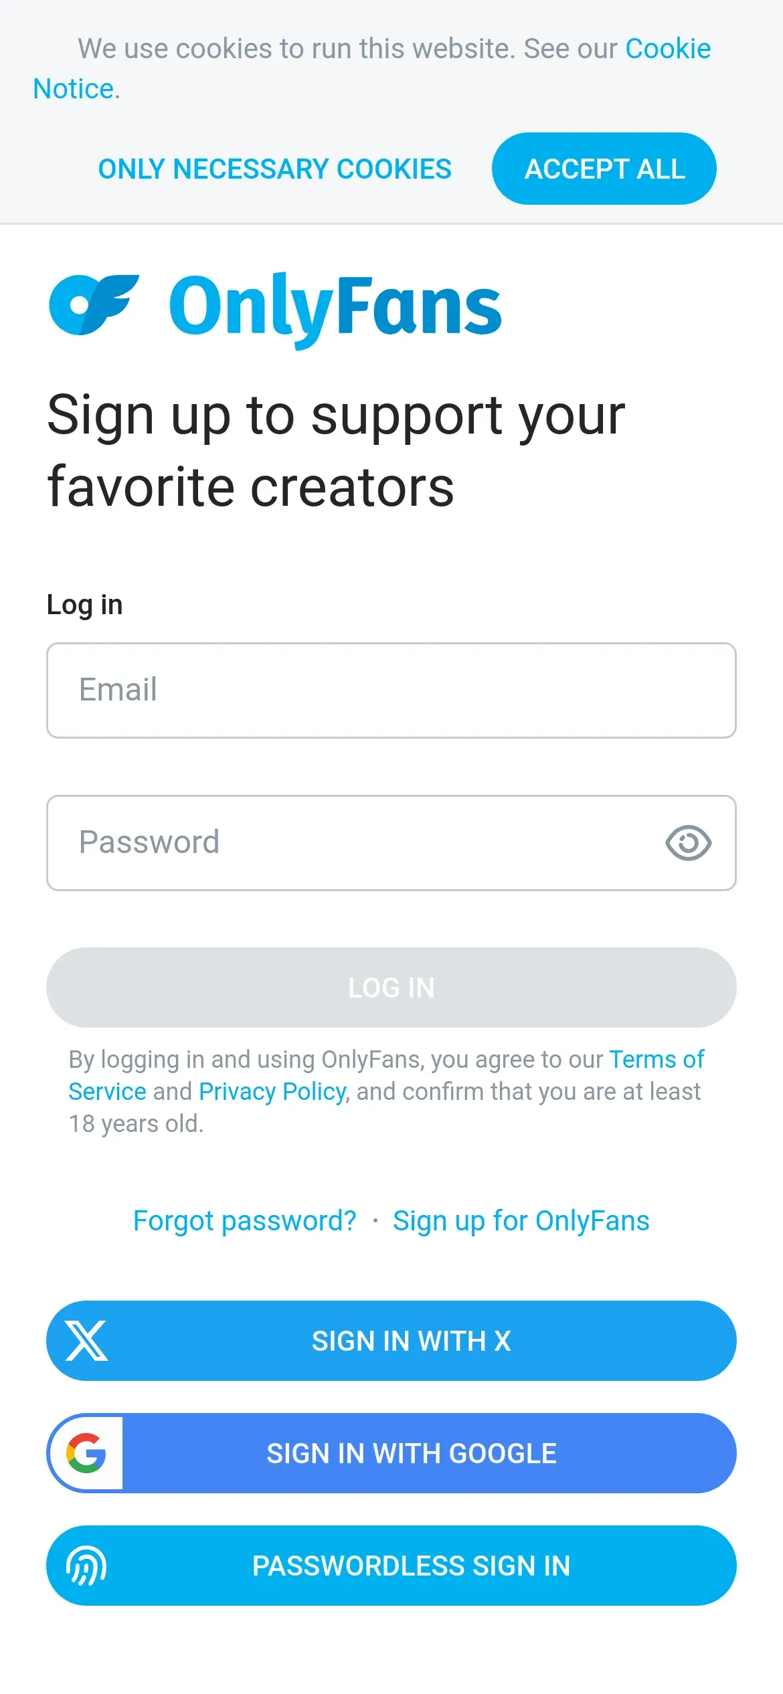Click the fingerprint passwordless icon
The height and width of the screenshot is (1694, 783).
coord(86,1566)
